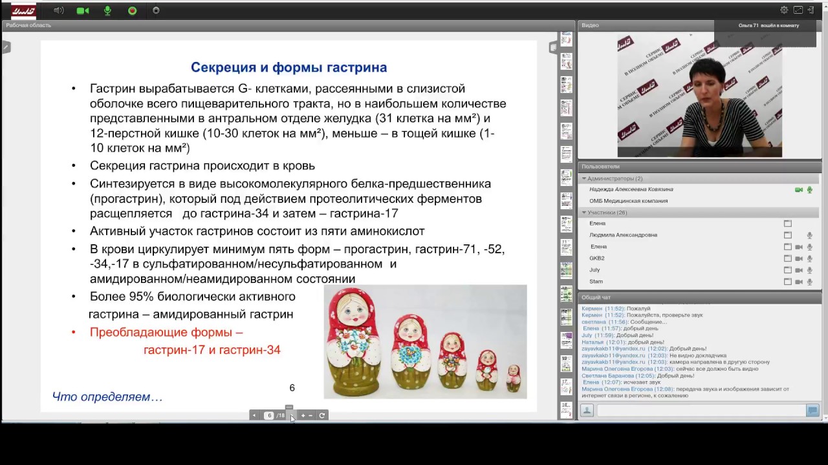Select participant GKB2

click(596, 258)
